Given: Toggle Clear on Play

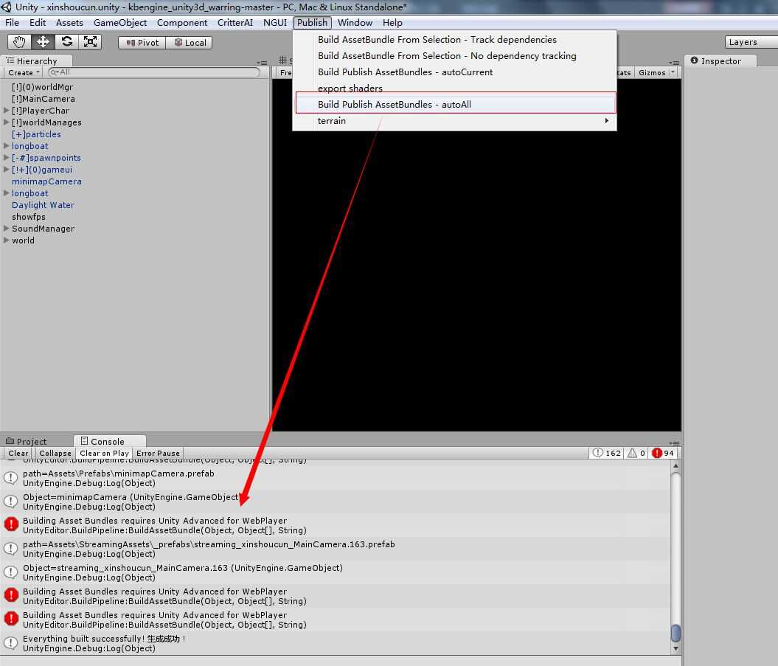Looking at the screenshot, I should [x=104, y=453].
